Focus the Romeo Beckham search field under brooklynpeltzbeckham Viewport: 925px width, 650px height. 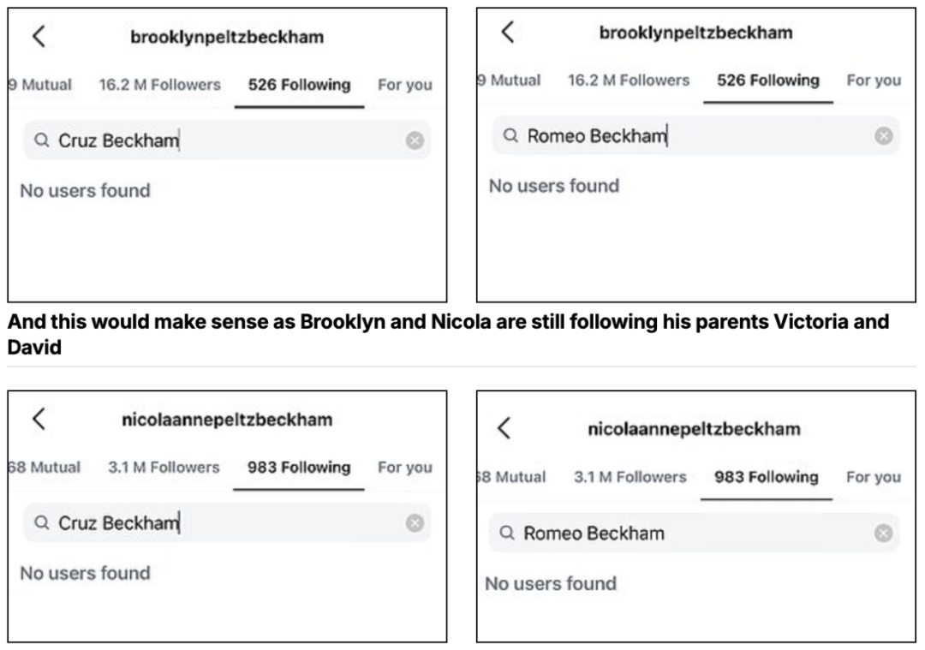tap(696, 135)
